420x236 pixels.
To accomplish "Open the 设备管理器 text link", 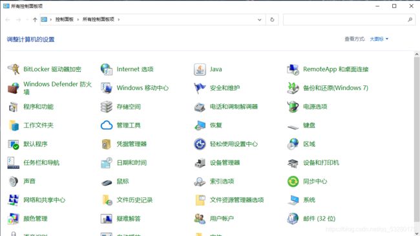I will [x=225, y=162].
